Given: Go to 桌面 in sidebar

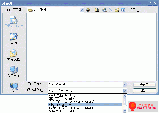Looking at the screenshot, I should point(14,38).
